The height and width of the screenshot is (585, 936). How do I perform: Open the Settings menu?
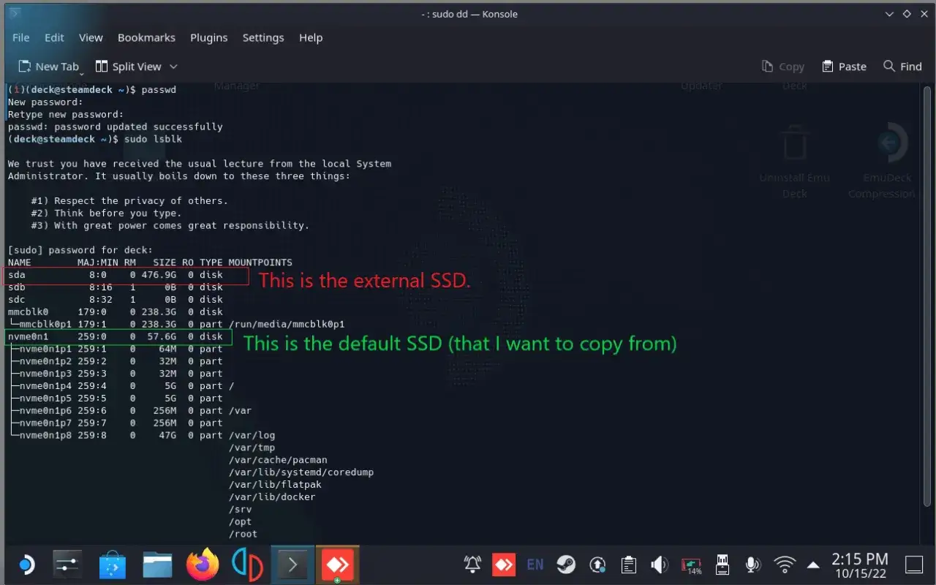[263, 37]
